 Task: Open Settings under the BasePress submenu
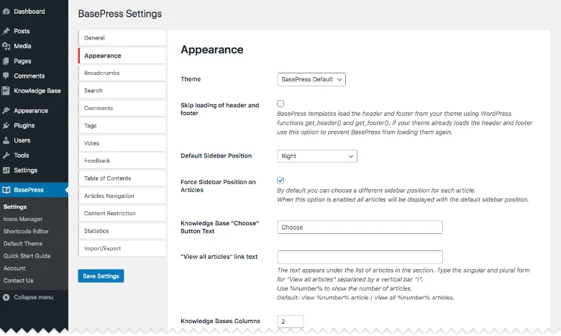click(15, 206)
